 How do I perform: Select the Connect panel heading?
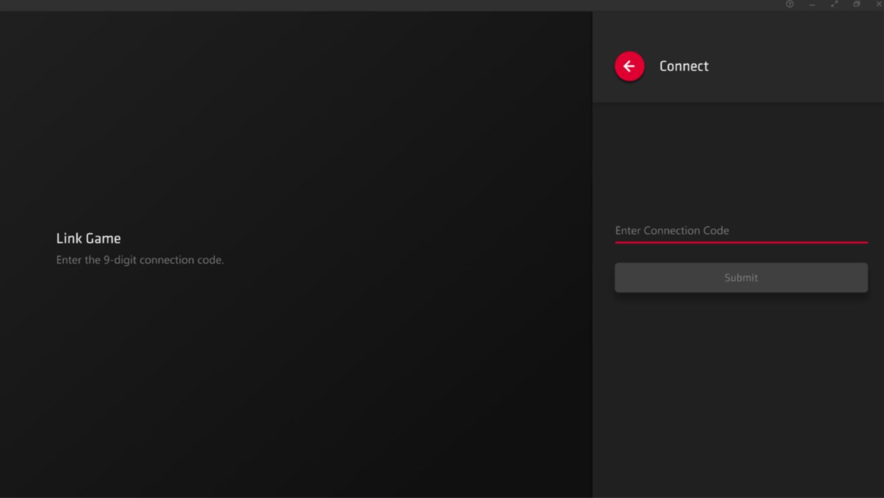pos(684,66)
